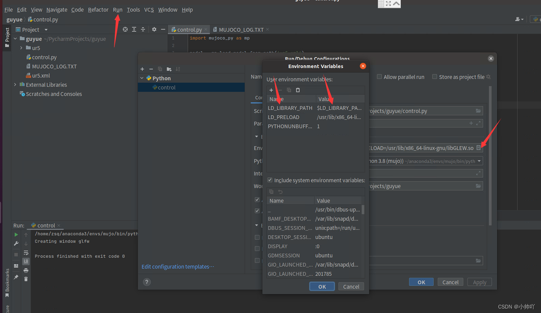Revert system environment variables
This screenshot has width=541, height=313.
(x=280, y=192)
